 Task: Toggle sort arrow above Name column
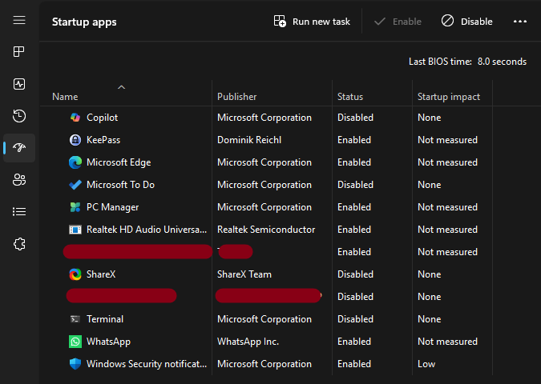click(x=122, y=87)
